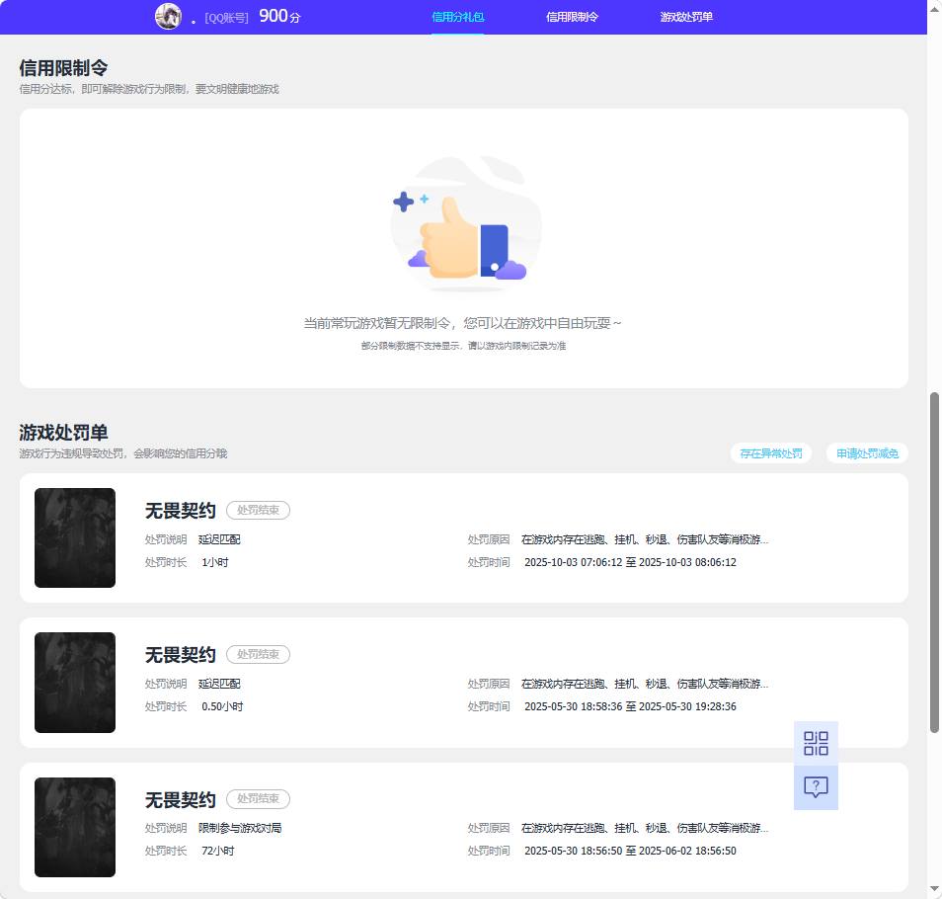The height and width of the screenshot is (899, 942).
Task: Click the scrollbar down arrow
Action: click(934, 889)
